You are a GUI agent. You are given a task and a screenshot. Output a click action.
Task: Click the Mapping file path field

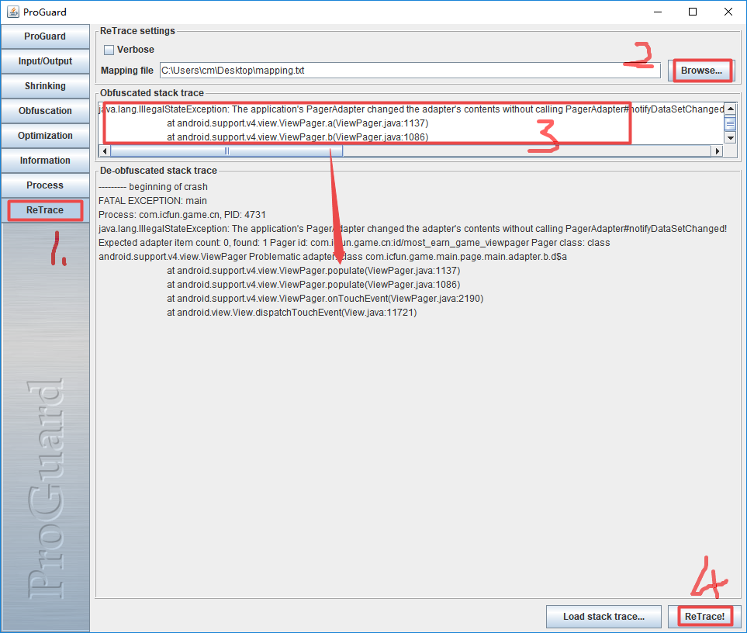pyautogui.click(x=410, y=71)
